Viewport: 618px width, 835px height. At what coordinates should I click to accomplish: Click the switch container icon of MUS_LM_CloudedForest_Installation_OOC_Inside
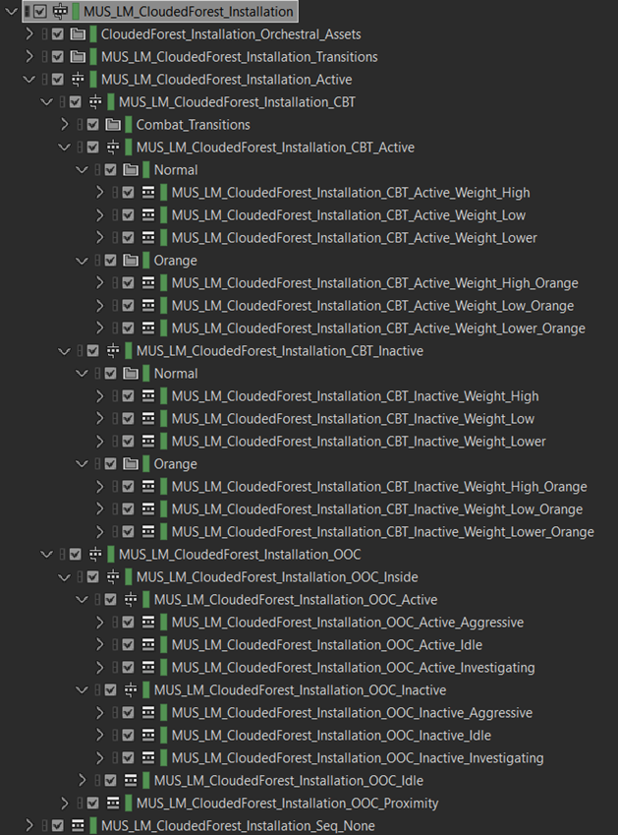(x=113, y=577)
